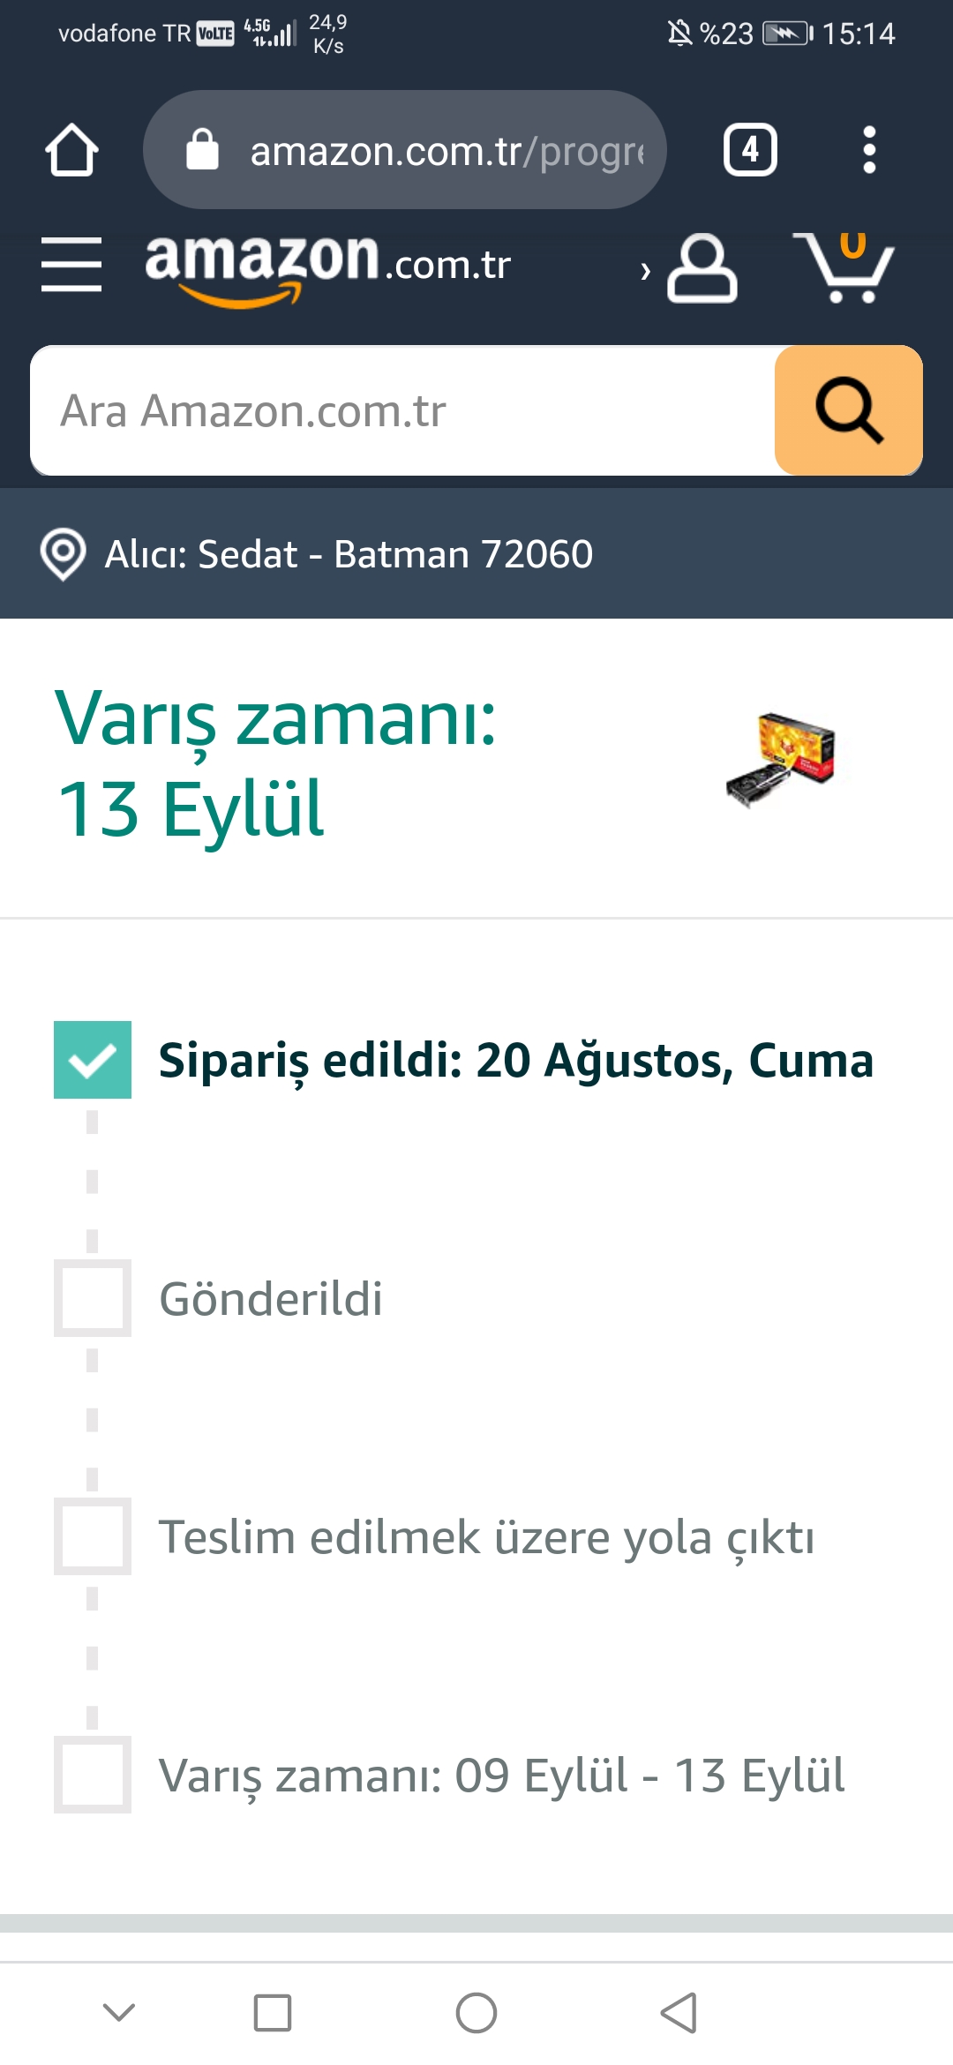Click the Gönderildi step checkbox
Screen dimensions: 953x2065
tap(93, 1298)
